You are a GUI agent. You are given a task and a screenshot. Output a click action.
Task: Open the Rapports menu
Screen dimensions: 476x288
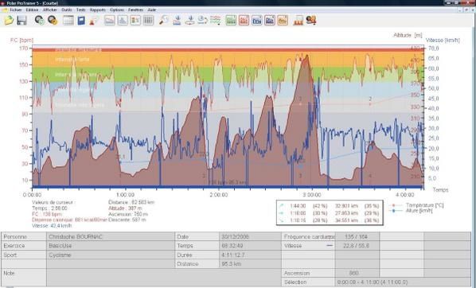97,10
